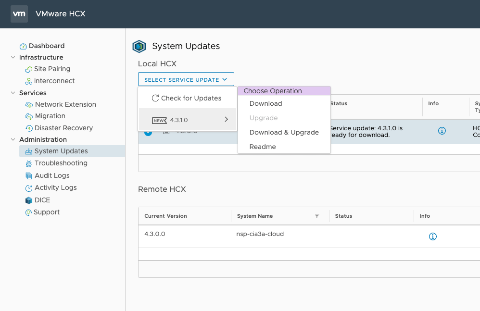Viewport: 480px width, 311px height.
Task: Click info icon in Local HCX row
Action: click(442, 131)
